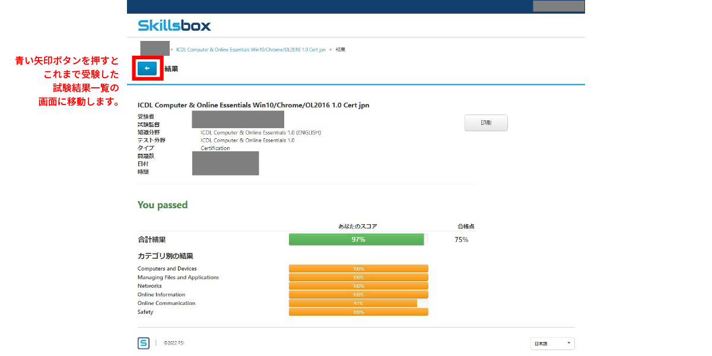The height and width of the screenshot is (356, 712).
Task: Click the Computers and Devices 100% bar
Action: [358, 269]
